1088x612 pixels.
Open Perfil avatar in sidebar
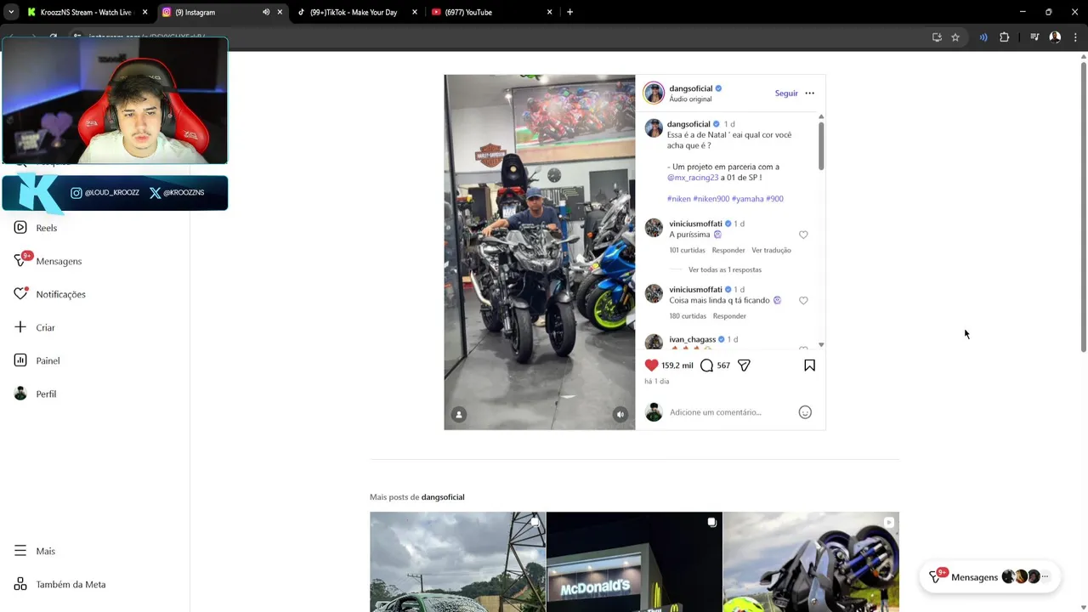pos(20,394)
